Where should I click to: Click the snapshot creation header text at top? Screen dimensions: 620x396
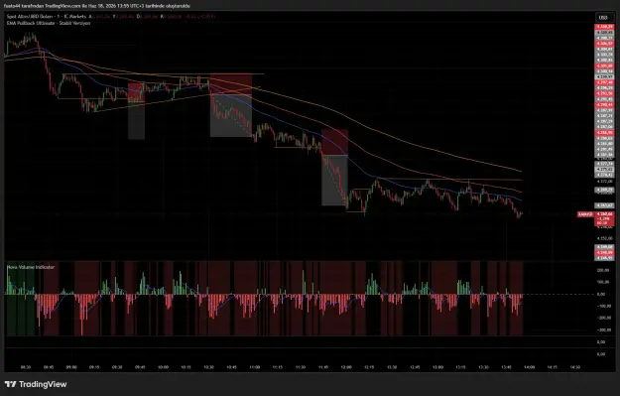point(97,6)
